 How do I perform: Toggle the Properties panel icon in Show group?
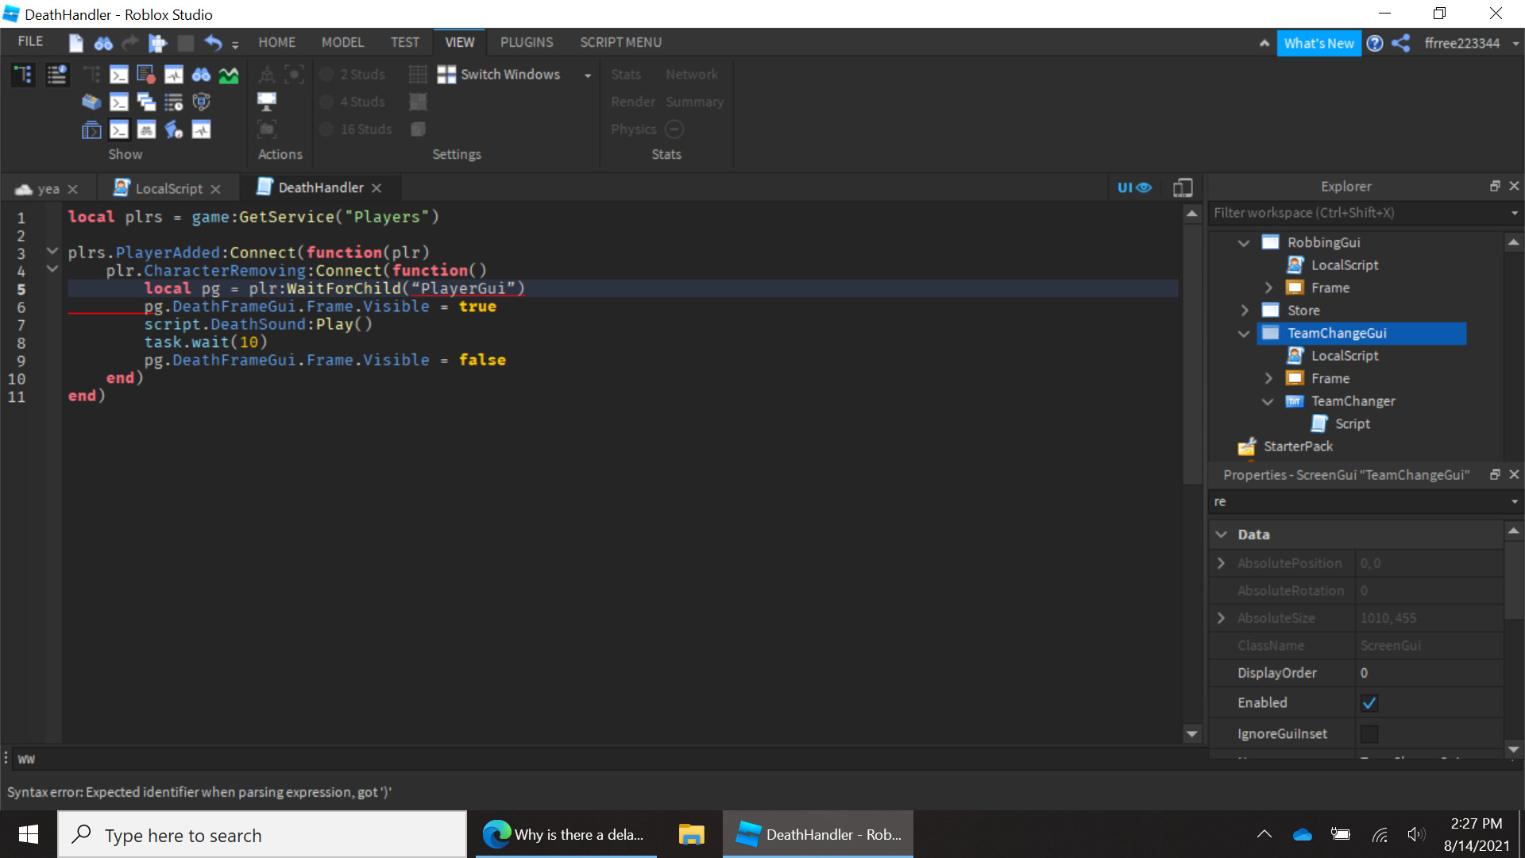pos(56,75)
